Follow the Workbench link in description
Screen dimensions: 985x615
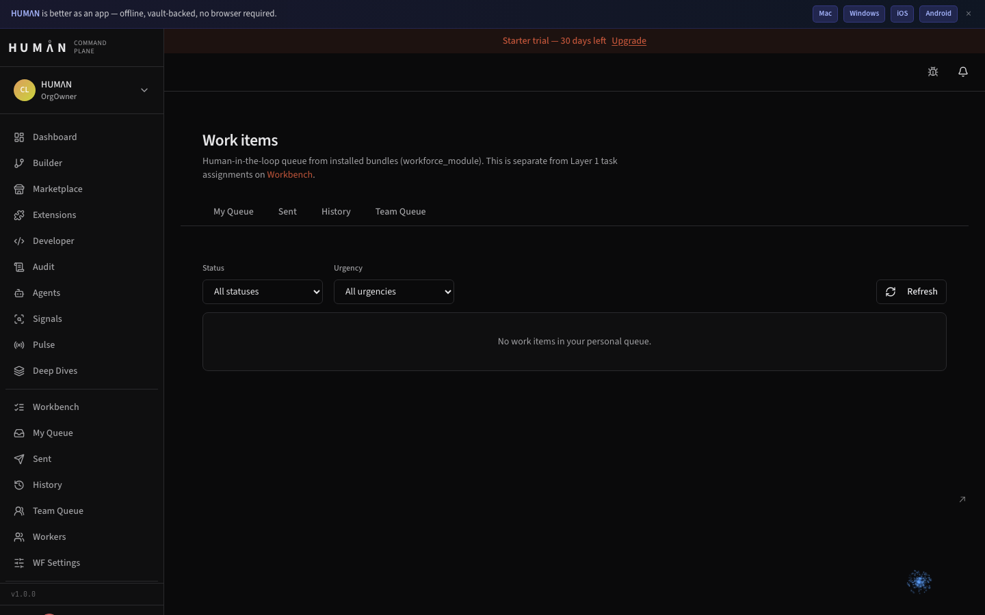290,175
